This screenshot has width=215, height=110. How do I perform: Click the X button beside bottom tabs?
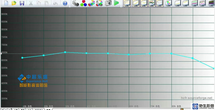pyautogui.click(x=2, y=109)
